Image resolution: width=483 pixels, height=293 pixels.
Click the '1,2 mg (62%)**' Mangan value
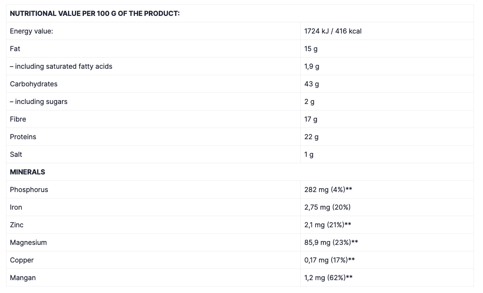coord(328,278)
